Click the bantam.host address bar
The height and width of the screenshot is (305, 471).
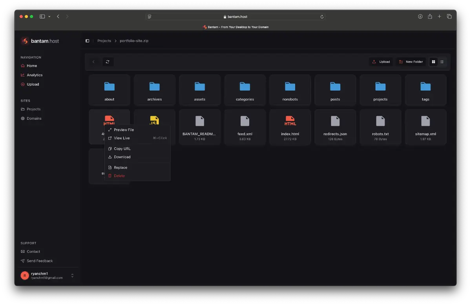tap(235, 16)
